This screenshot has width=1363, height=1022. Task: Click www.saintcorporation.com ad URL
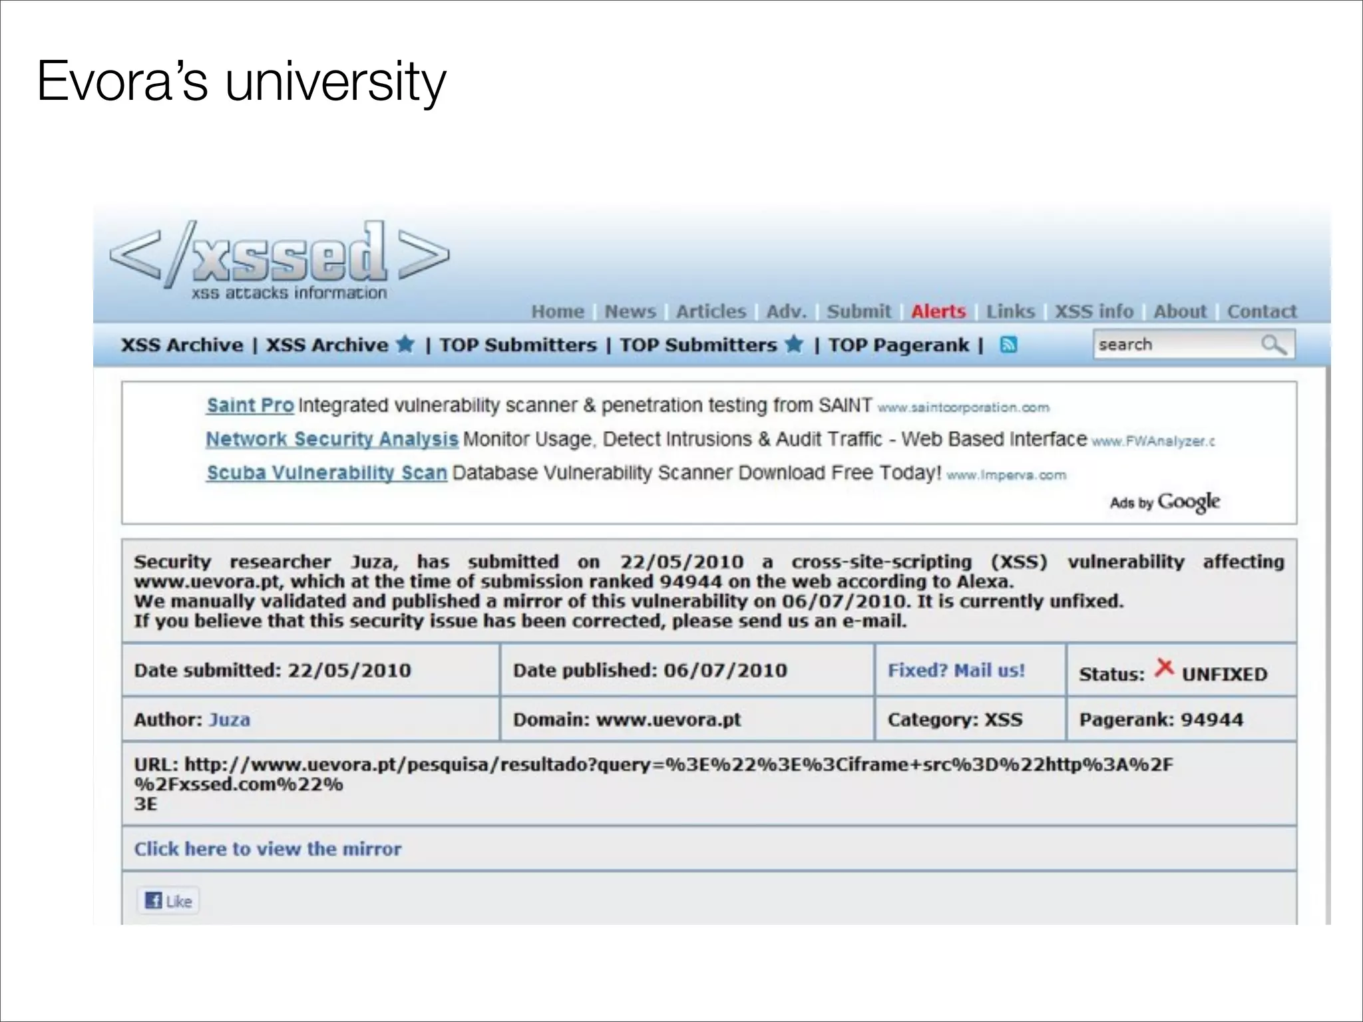tap(963, 407)
